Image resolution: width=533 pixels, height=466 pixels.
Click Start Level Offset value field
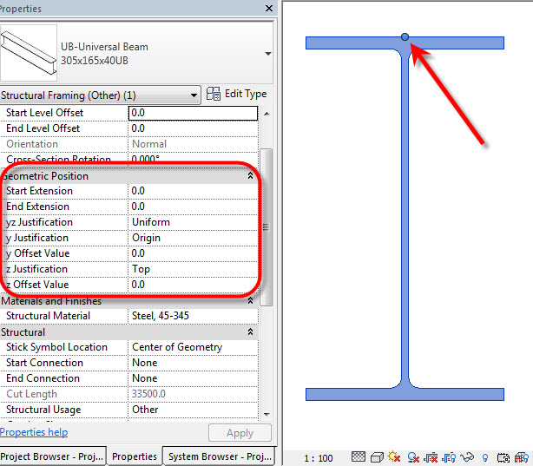193,113
